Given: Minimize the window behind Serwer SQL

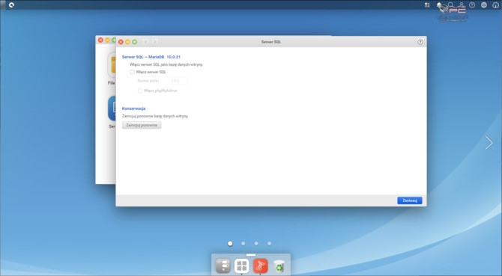Looking at the screenshot, I should [x=107, y=40].
